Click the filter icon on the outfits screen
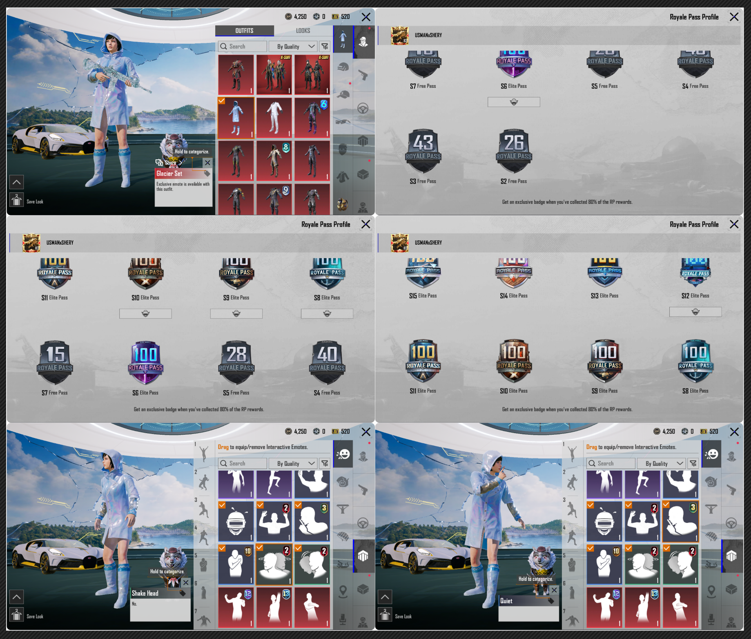Viewport: 751px width, 639px height. (325, 47)
